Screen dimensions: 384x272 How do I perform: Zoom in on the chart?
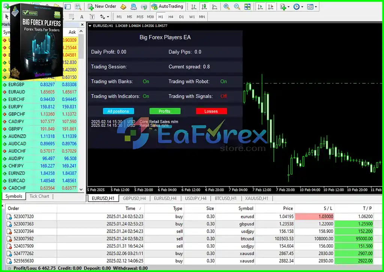point(226,7)
